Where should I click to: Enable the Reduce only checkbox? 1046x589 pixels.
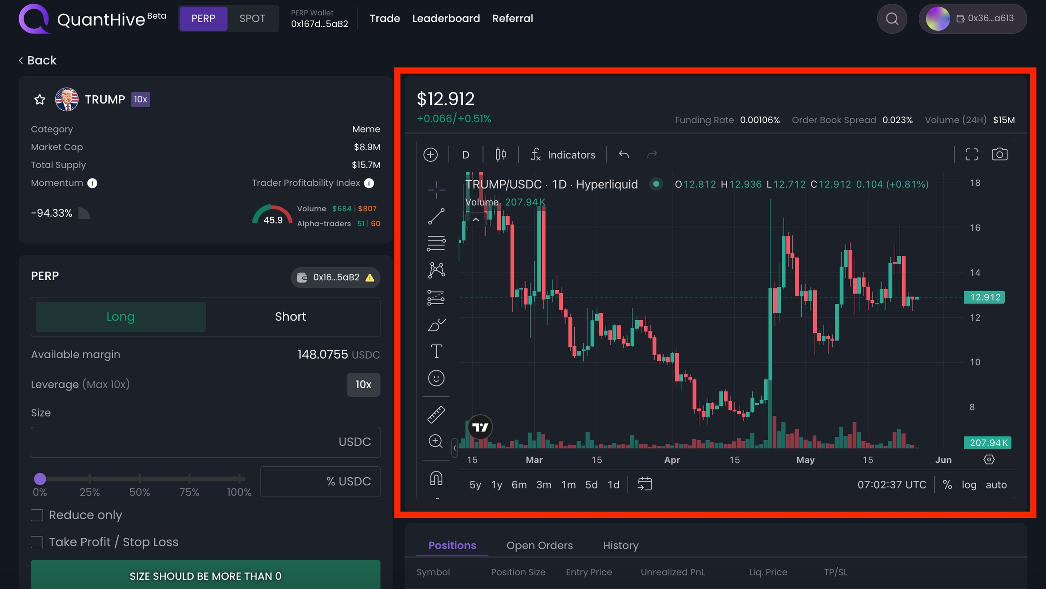pyautogui.click(x=37, y=515)
